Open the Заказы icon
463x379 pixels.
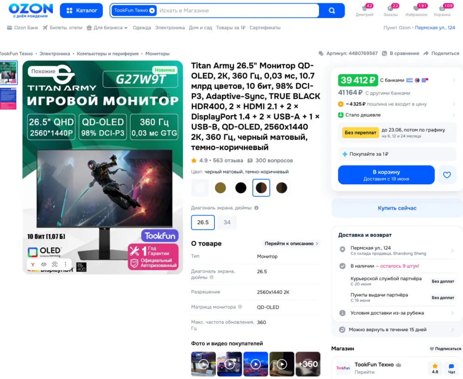(x=390, y=10)
